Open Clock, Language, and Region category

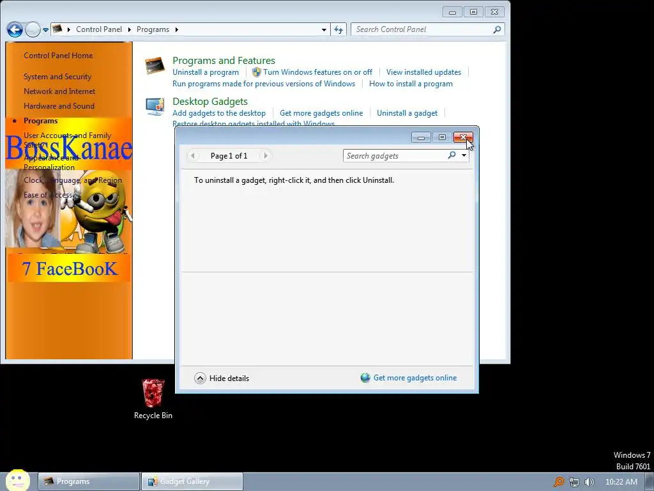click(x=73, y=180)
